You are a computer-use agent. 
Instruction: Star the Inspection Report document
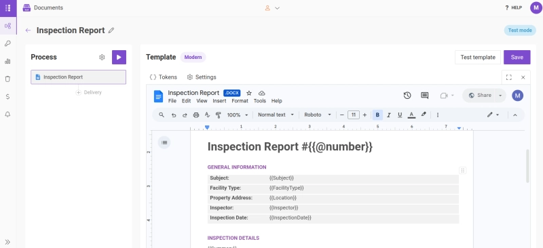(x=249, y=93)
